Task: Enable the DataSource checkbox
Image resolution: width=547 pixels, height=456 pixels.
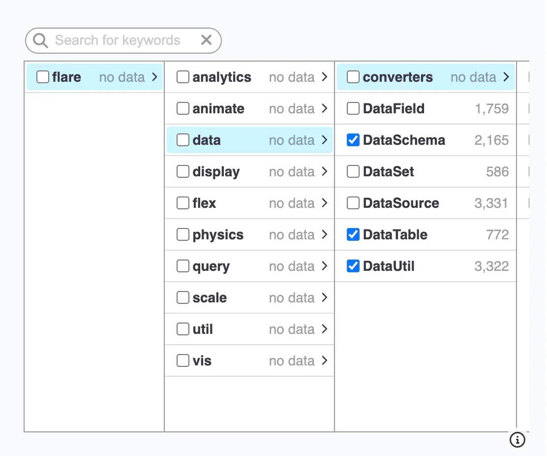Action: coord(353,203)
